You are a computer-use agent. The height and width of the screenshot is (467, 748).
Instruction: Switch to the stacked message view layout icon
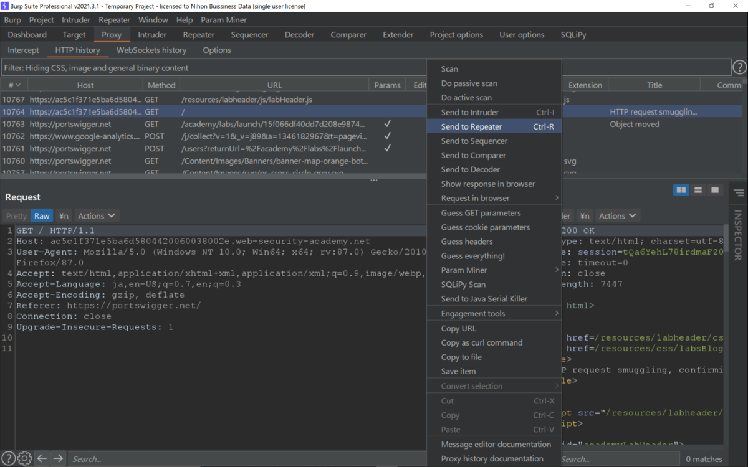(698, 190)
